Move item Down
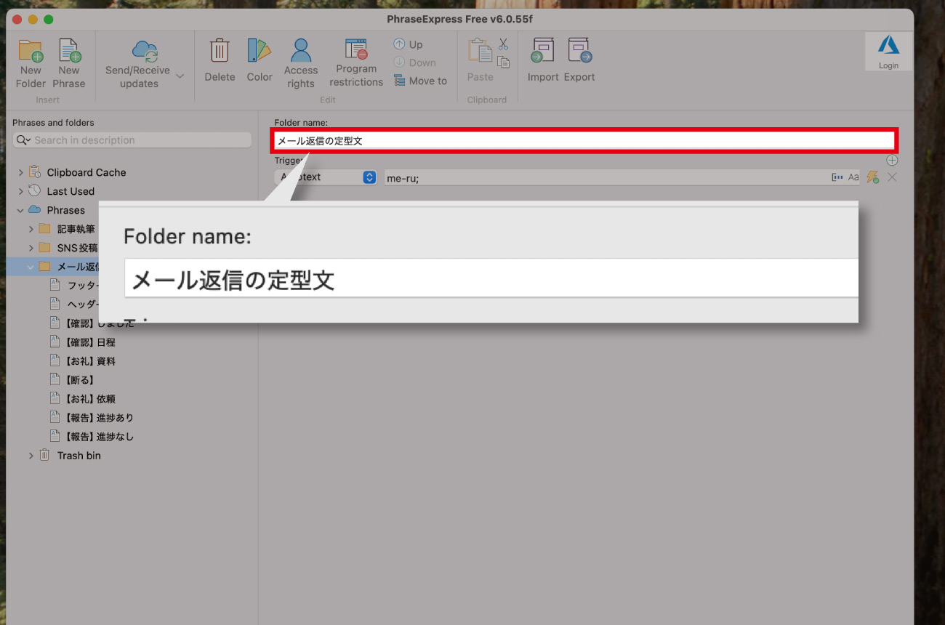 pyautogui.click(x=415, y=62)
